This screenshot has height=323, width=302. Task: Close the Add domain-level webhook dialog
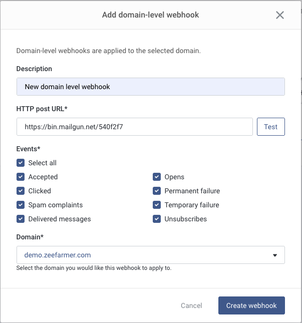[x=280, y=15]
